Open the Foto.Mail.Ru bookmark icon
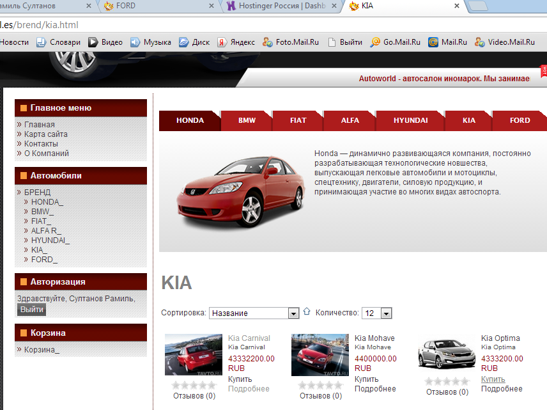547x410 pixels. pyautogui.click(x=268, y=42)
